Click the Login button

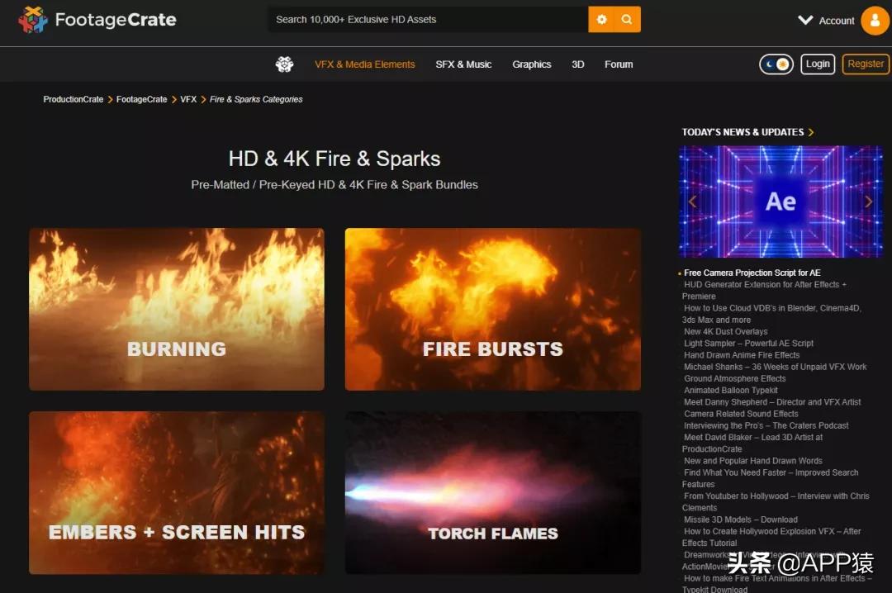[818, 64]
